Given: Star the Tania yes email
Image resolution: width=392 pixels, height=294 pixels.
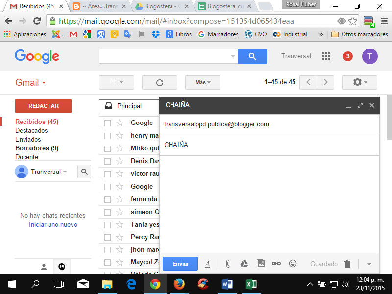Looking at the screenshot, I should tap(120, 225).
